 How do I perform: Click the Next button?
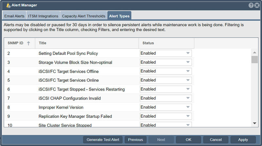[x=161, y=140]
